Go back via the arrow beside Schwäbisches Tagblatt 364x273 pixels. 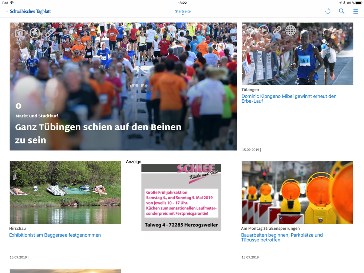pyautogui.click(x=7, y=11)
